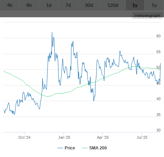Viewport: 164px width, 157px height.
Task: Click the Oct '24 axis label
Action: pos(25,137)
